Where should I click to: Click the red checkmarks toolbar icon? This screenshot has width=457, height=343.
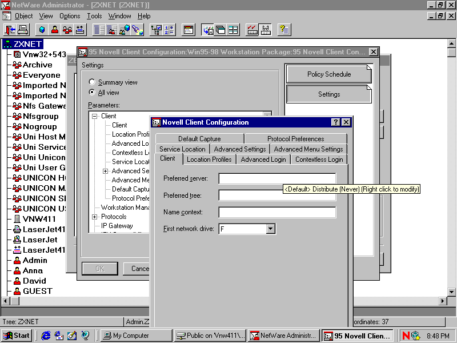pyautogui.click(x=252, y=30)
